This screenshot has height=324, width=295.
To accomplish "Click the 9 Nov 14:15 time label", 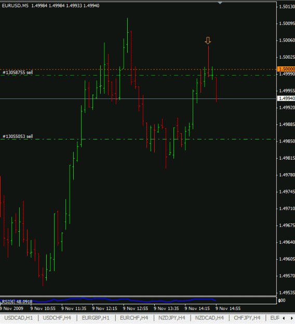I will [197, 308].
